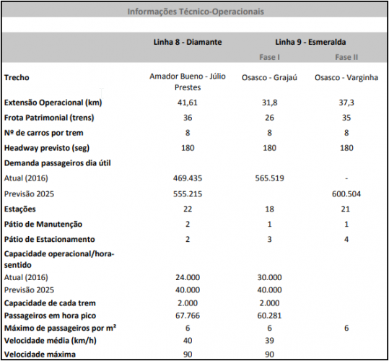This screenshot has width=389, height=361.
Task: Click the Fase II column label
Action: [346, 57]
